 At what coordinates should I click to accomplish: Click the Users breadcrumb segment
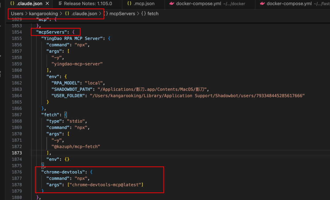coord(17,14)
